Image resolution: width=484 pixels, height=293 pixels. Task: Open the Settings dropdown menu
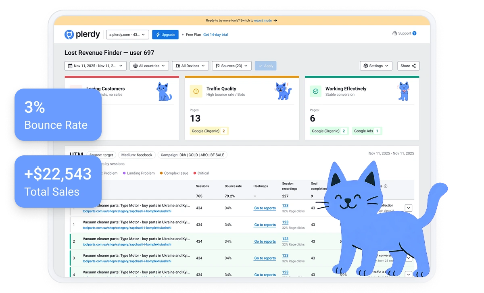coord(376,66)
